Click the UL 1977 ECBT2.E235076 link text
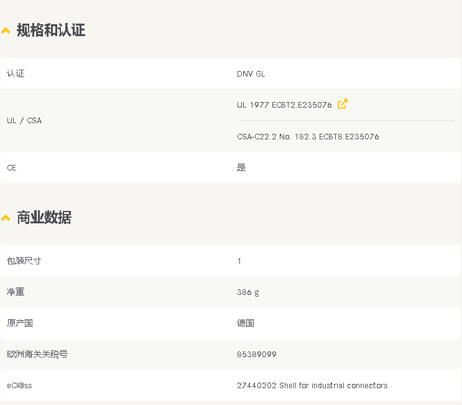The image size is (462, 405). 284,105
